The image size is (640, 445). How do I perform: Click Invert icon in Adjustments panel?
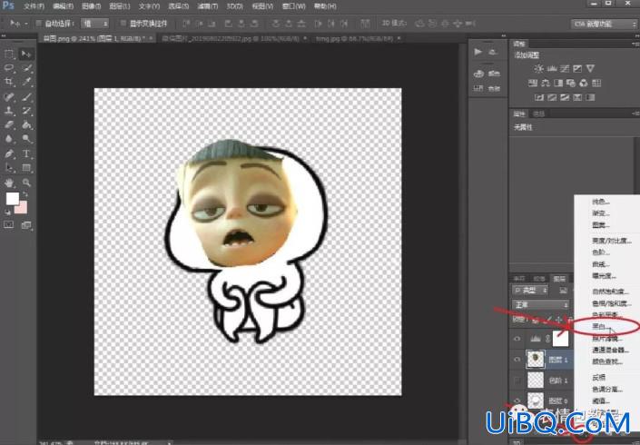tap(539, 97)
